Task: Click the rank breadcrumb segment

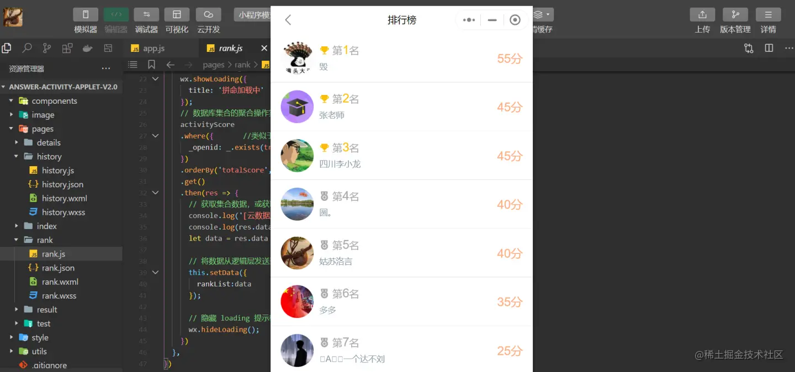Action: 242,65
